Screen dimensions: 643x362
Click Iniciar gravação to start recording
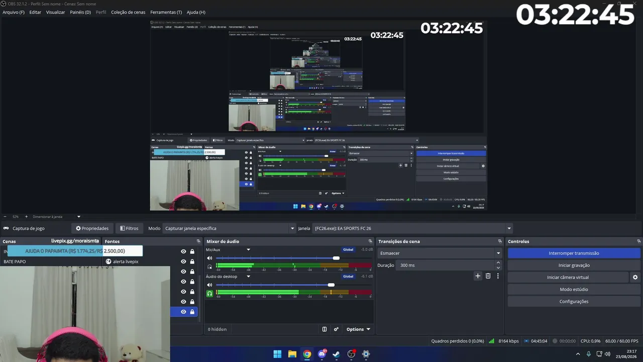pos(574,265)
